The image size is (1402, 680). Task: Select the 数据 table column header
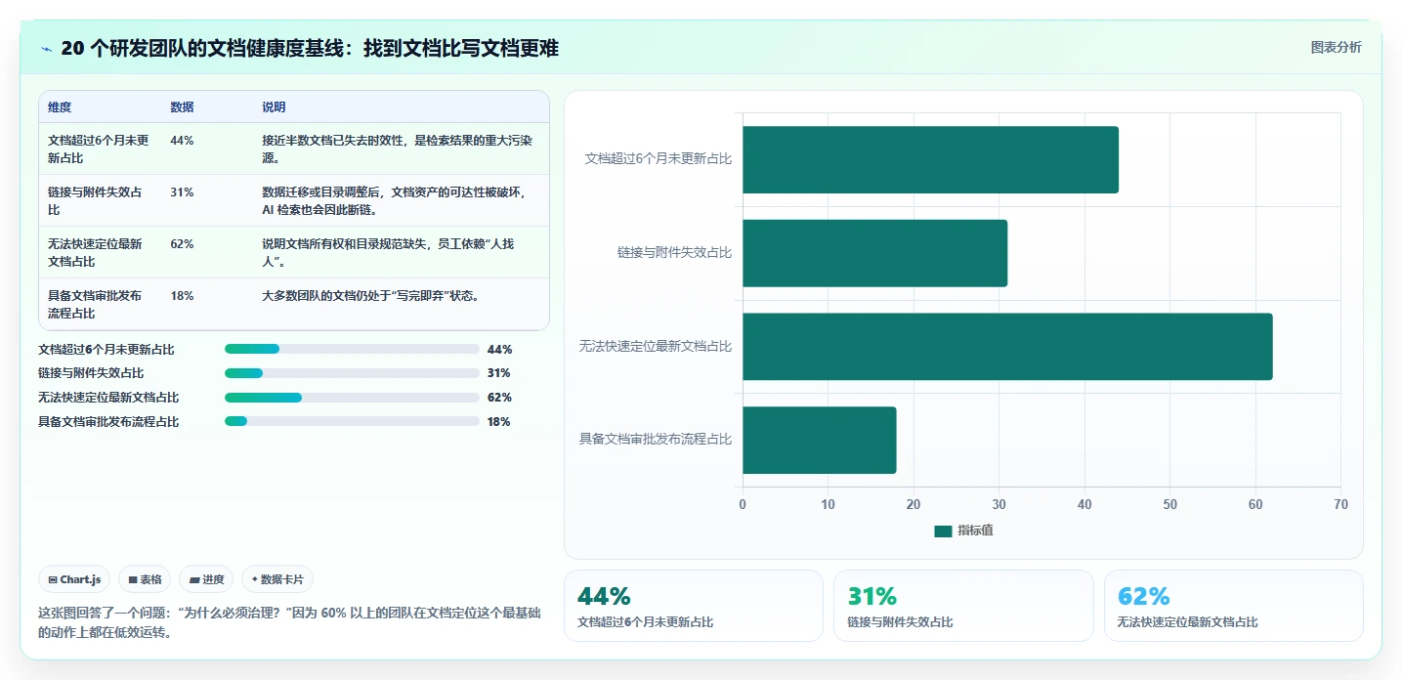click(x=182, y=107)
